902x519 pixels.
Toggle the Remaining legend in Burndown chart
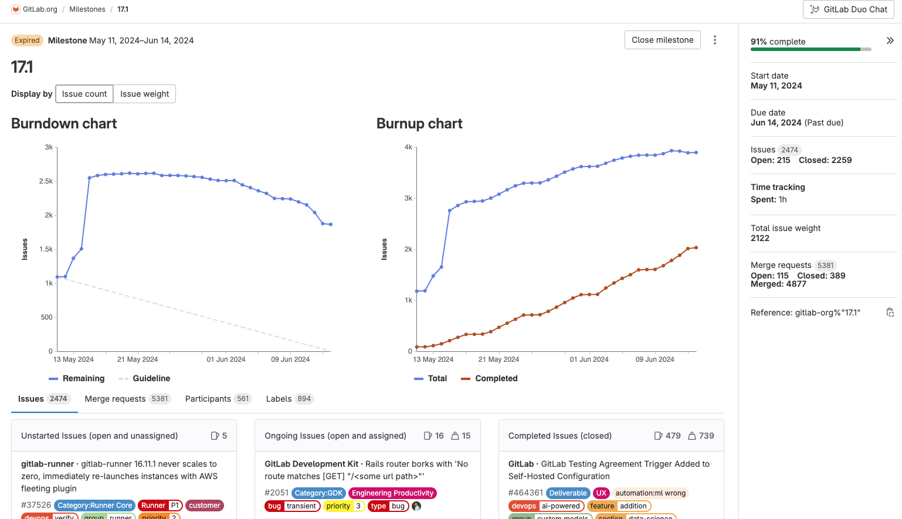(76, 378)
